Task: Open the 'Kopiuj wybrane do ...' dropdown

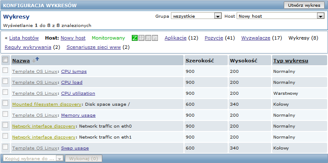Action: tap(33, 159)
